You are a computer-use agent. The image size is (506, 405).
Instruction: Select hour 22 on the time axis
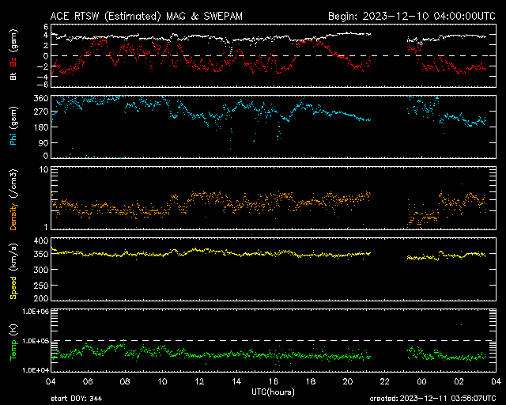pyautogui.click(x=384, y=381)
